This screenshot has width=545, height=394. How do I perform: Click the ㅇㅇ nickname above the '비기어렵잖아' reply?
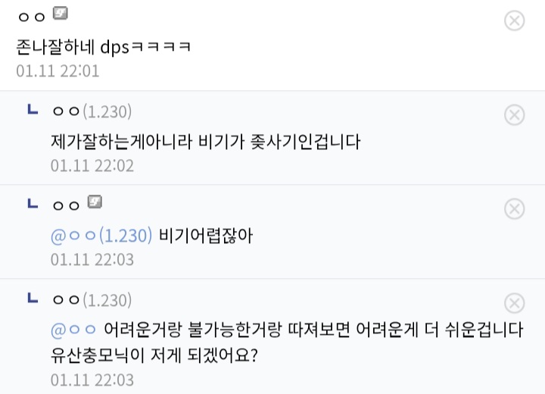click(x=66, y=205)
